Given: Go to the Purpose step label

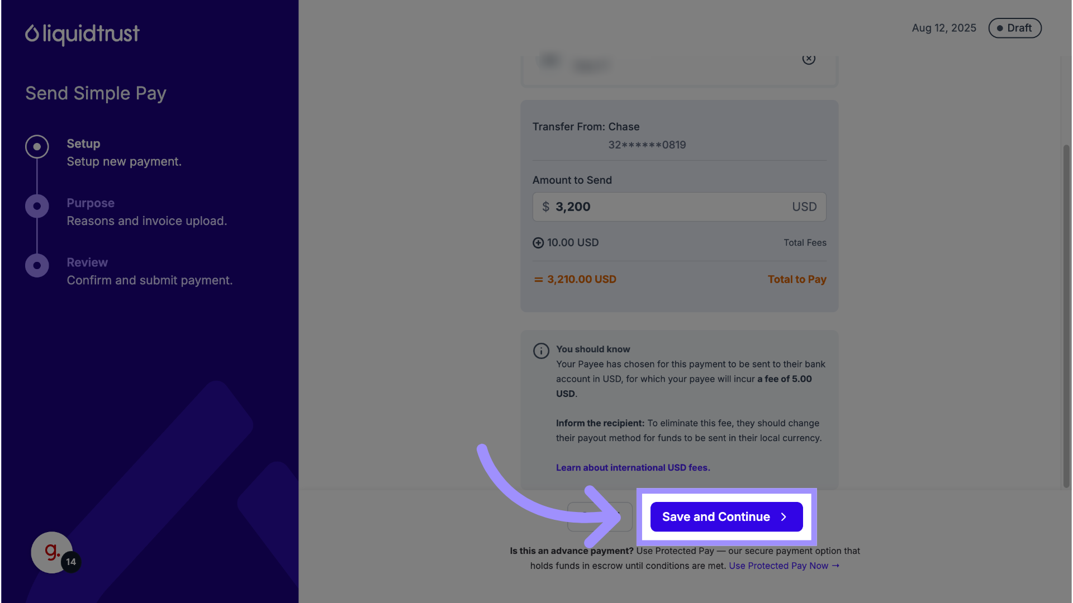Looking at the screenshot, I should [91, 203].
